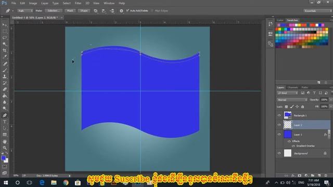The width and height of the screenshot is (333, 187).
Task: Toggle Quick Mask mode icon
Action: tap(5, 167)
